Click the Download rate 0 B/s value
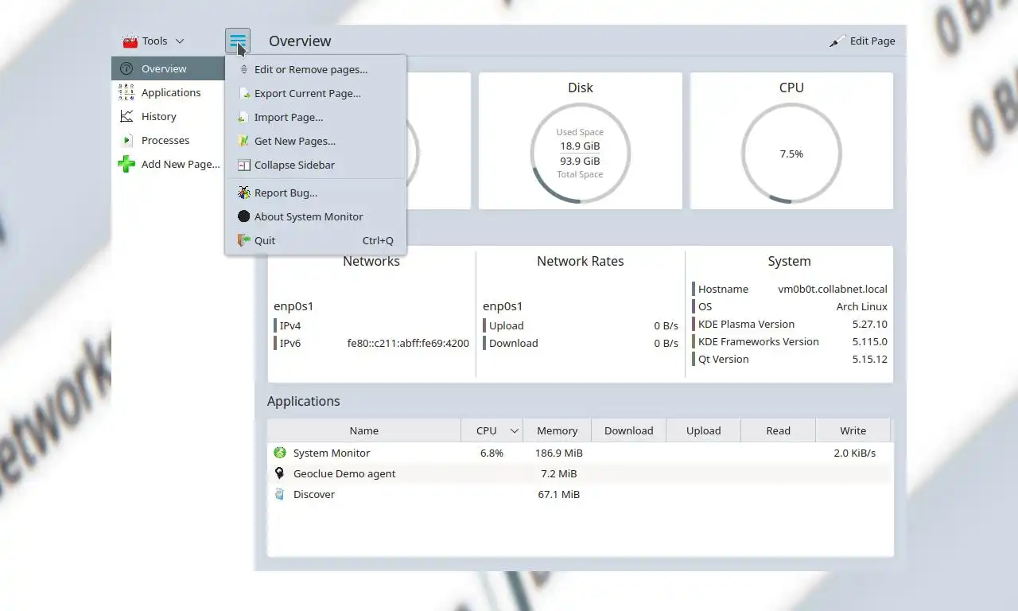This screenshot has width=1018, height=611. [x=666, y=343]
